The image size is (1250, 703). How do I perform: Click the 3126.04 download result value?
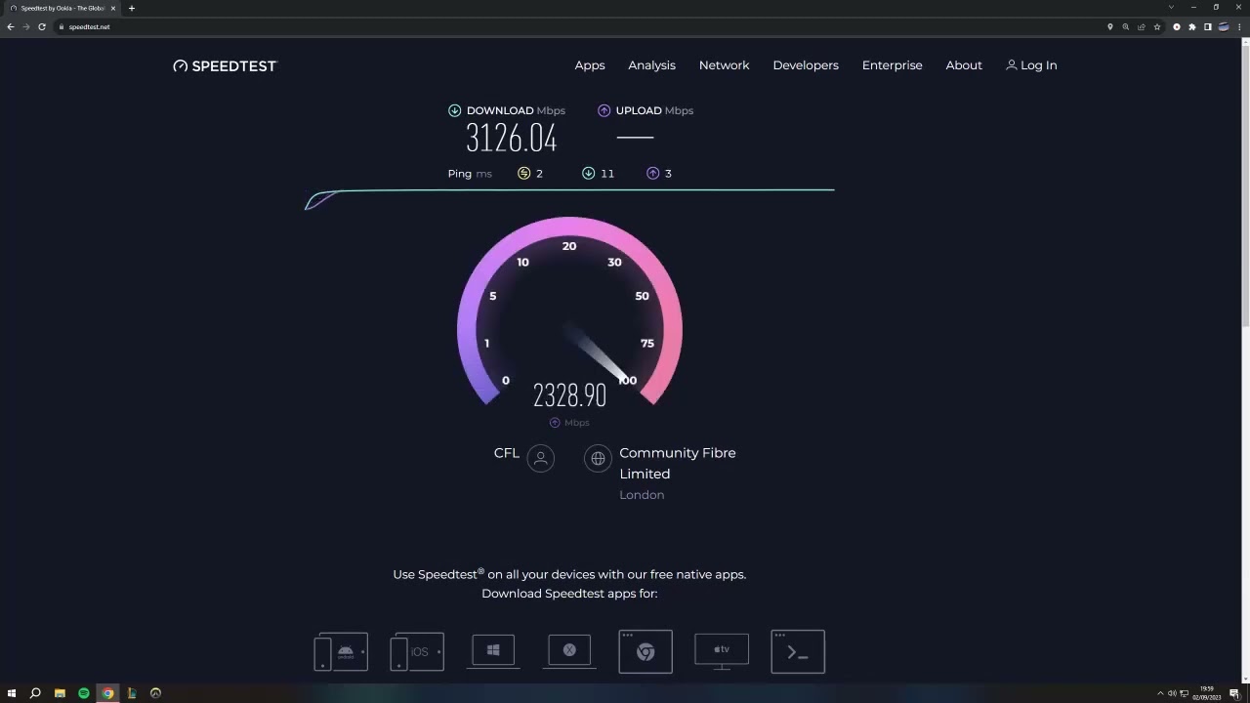(x=512, y=139)
